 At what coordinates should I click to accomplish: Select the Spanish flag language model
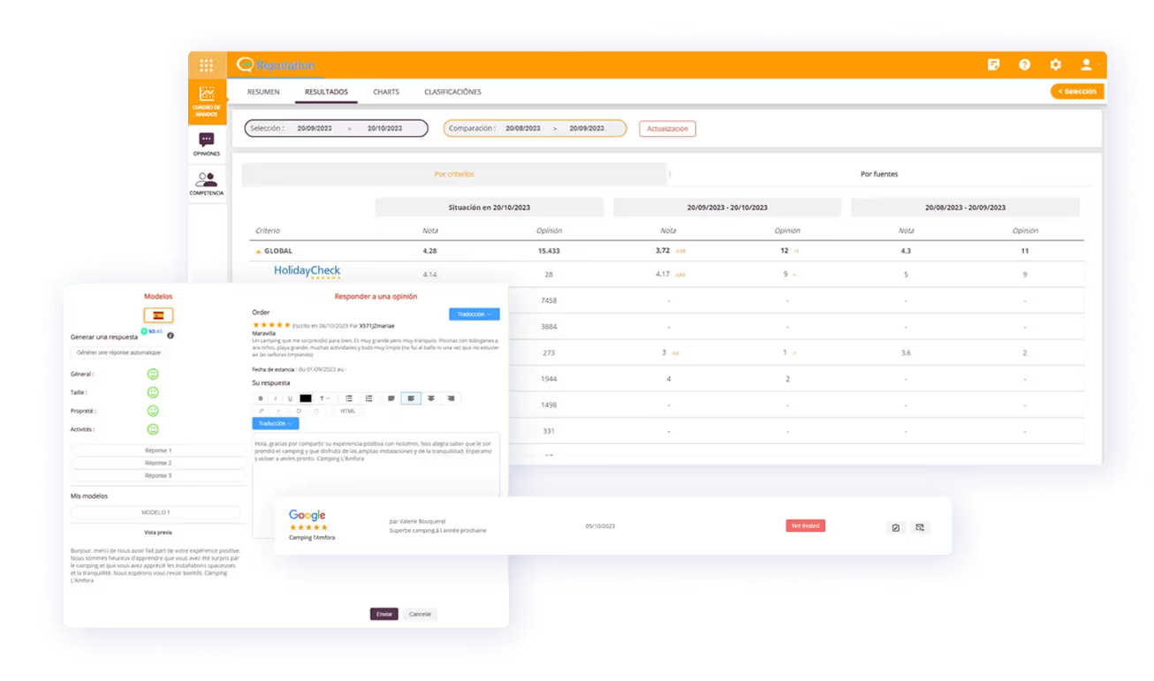[x=158, y=315]
